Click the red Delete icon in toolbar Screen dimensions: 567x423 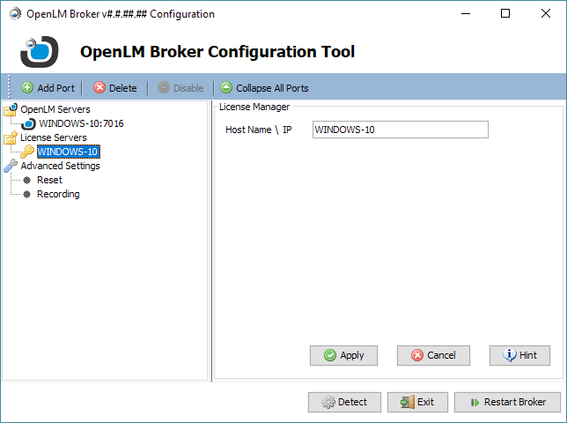99,88
